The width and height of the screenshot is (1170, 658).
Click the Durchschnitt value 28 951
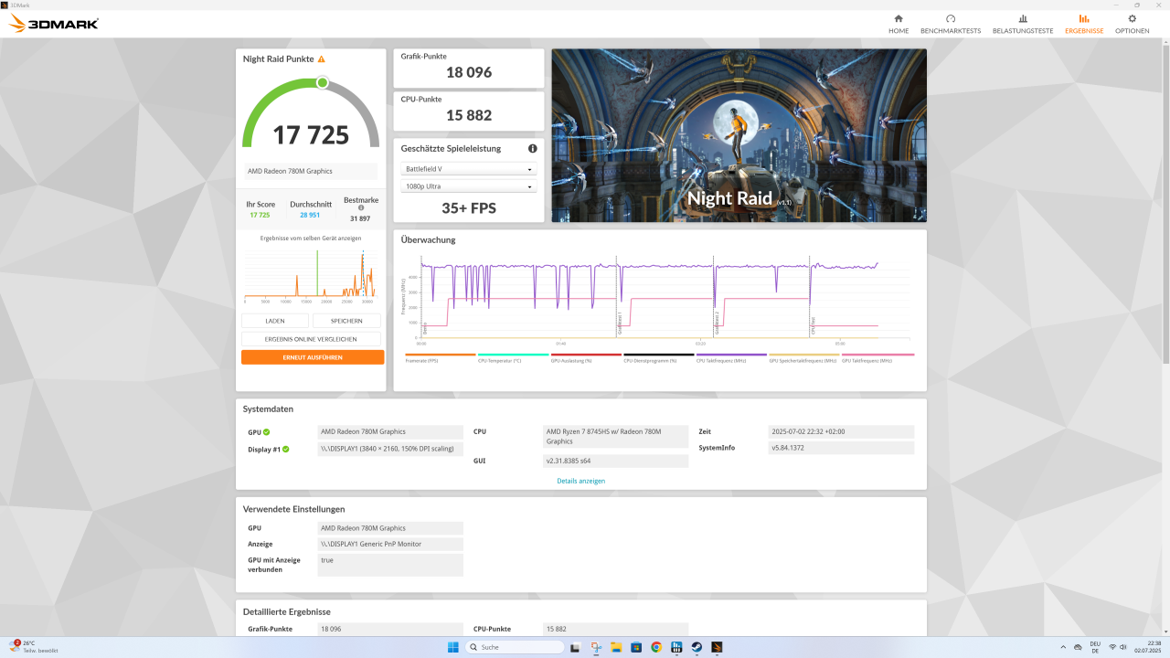coord(310,215)
